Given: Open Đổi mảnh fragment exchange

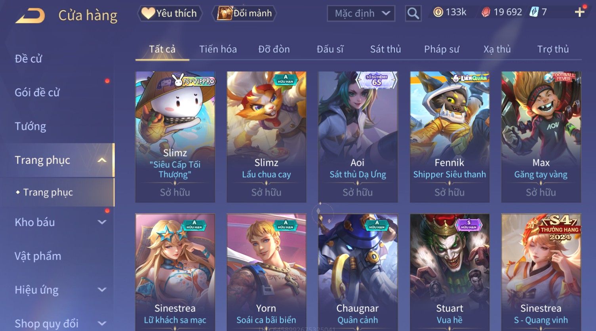Looking at the screenshot, I should (244, 13).
